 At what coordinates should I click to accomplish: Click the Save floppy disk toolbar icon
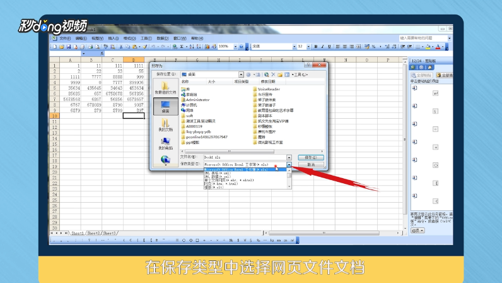click(x=68, y=47)
